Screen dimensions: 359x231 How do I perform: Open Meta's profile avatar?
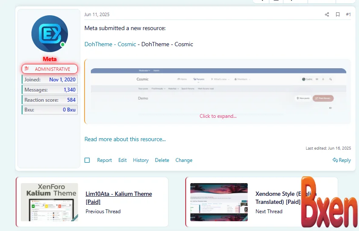tap(49, 34)
